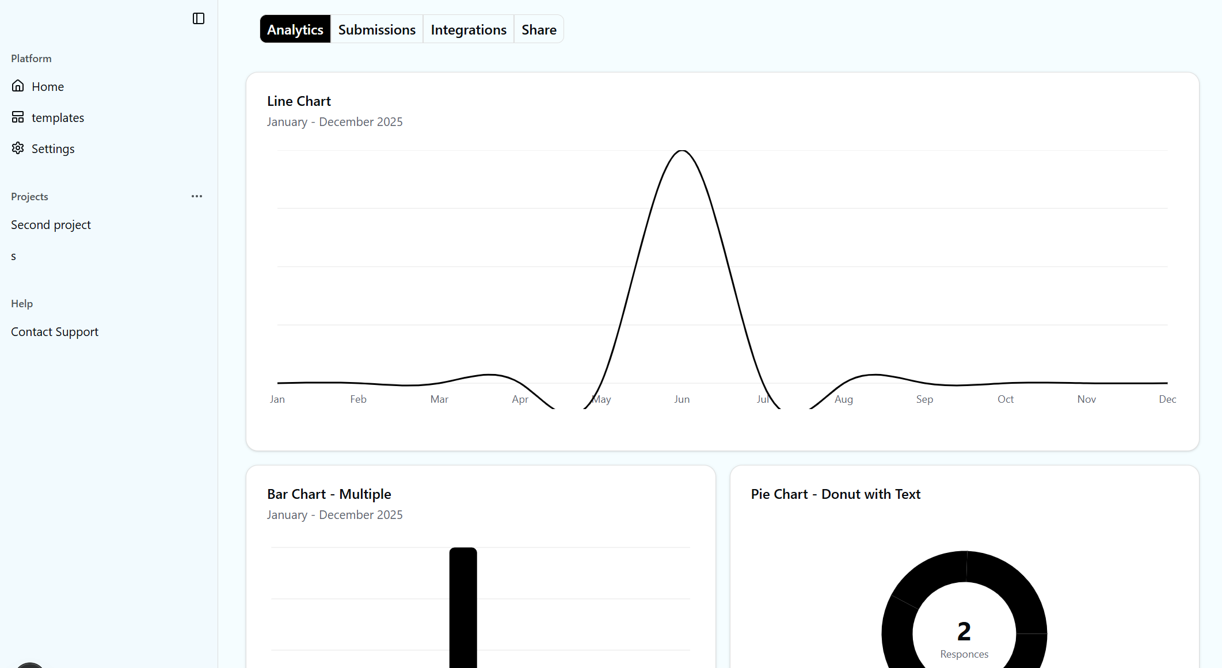The width and height of the screenshot is (1222, 668).
Task: Click the user avatar at bottom left
Action: (x=29, y=665)
